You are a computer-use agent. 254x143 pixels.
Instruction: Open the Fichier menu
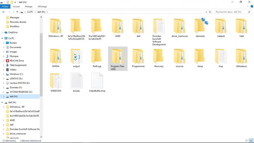click(5, 7)
